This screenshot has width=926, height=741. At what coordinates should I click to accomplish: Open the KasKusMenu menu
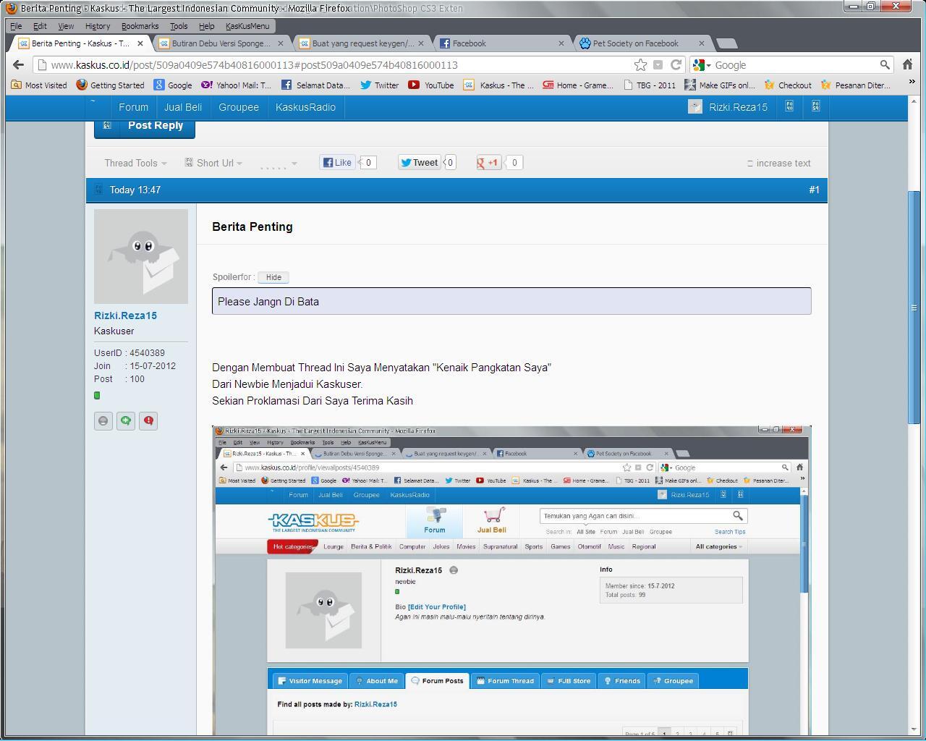tap(247, 26)
